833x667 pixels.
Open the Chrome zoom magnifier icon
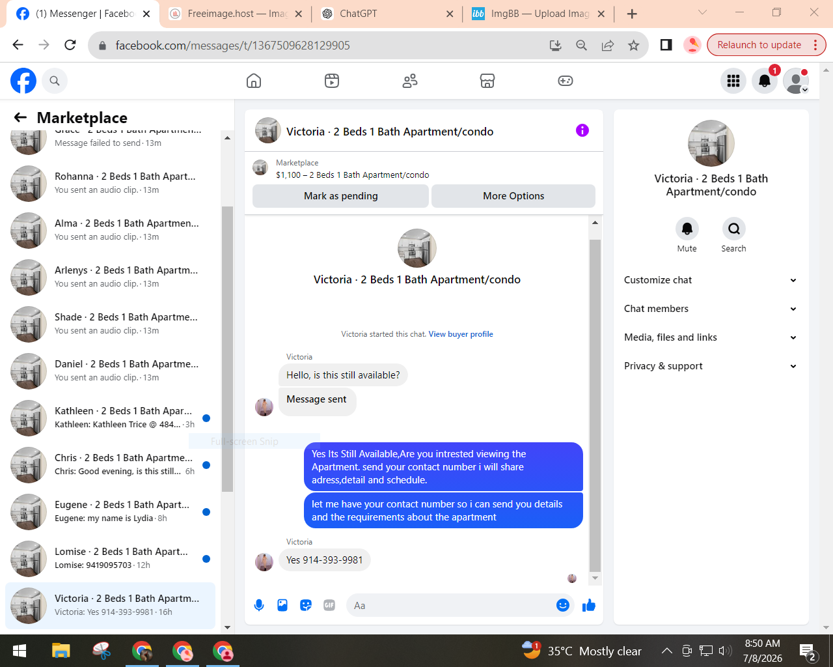[x=581, y=45]
